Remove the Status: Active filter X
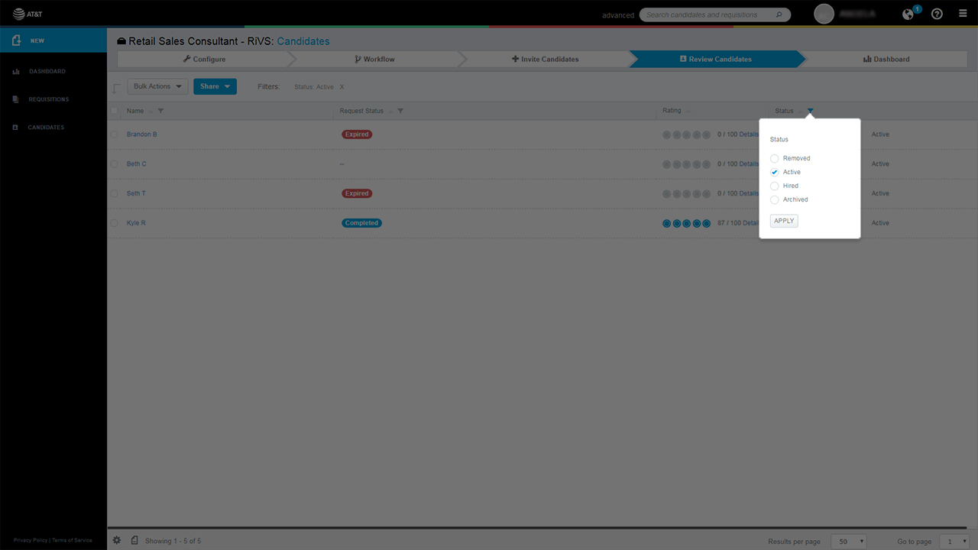The image size is (978, 550). [x=342, y=87]
